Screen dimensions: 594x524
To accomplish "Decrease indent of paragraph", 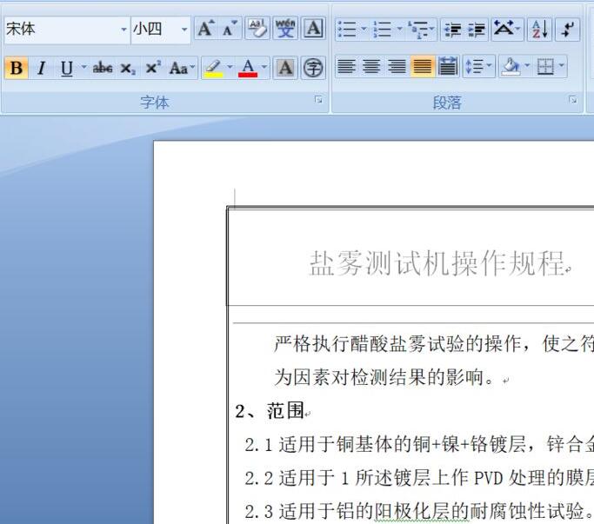I will point(452,30).
